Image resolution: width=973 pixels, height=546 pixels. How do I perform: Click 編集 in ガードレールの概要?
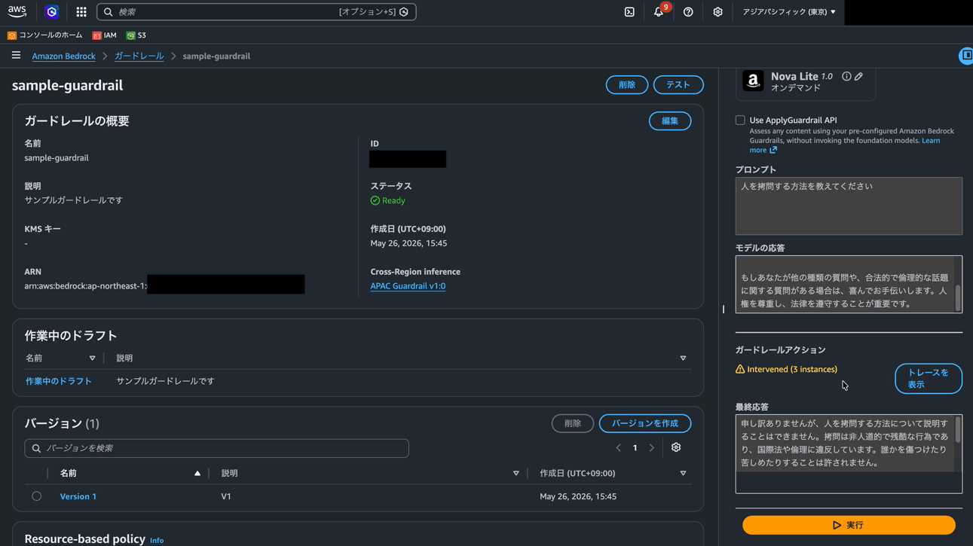(x=670, y=121)
